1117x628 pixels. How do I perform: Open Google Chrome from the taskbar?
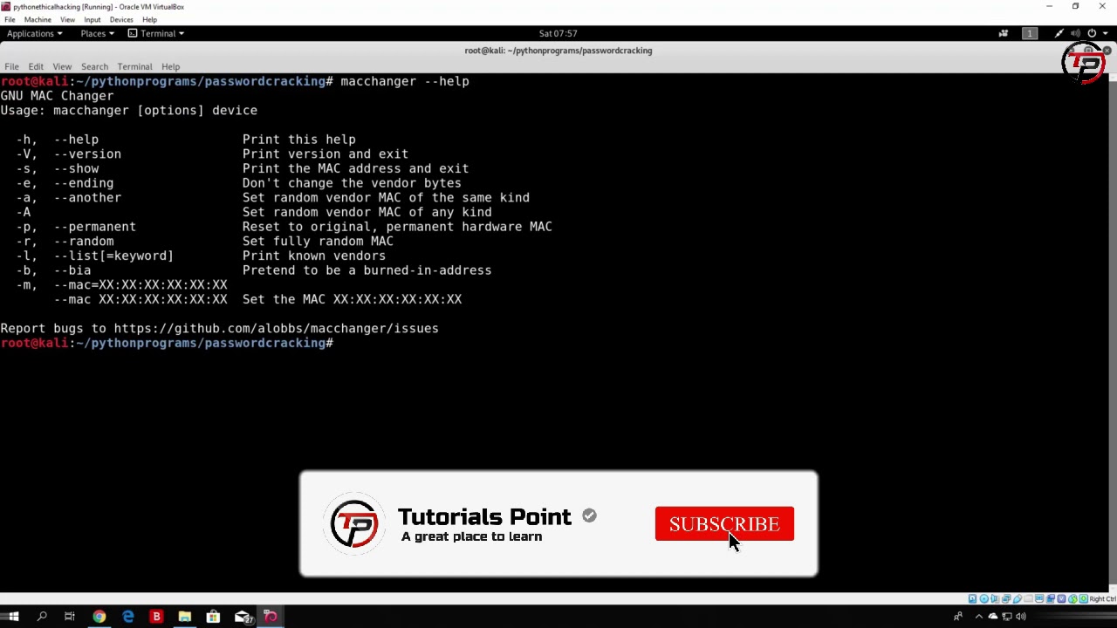99,617
